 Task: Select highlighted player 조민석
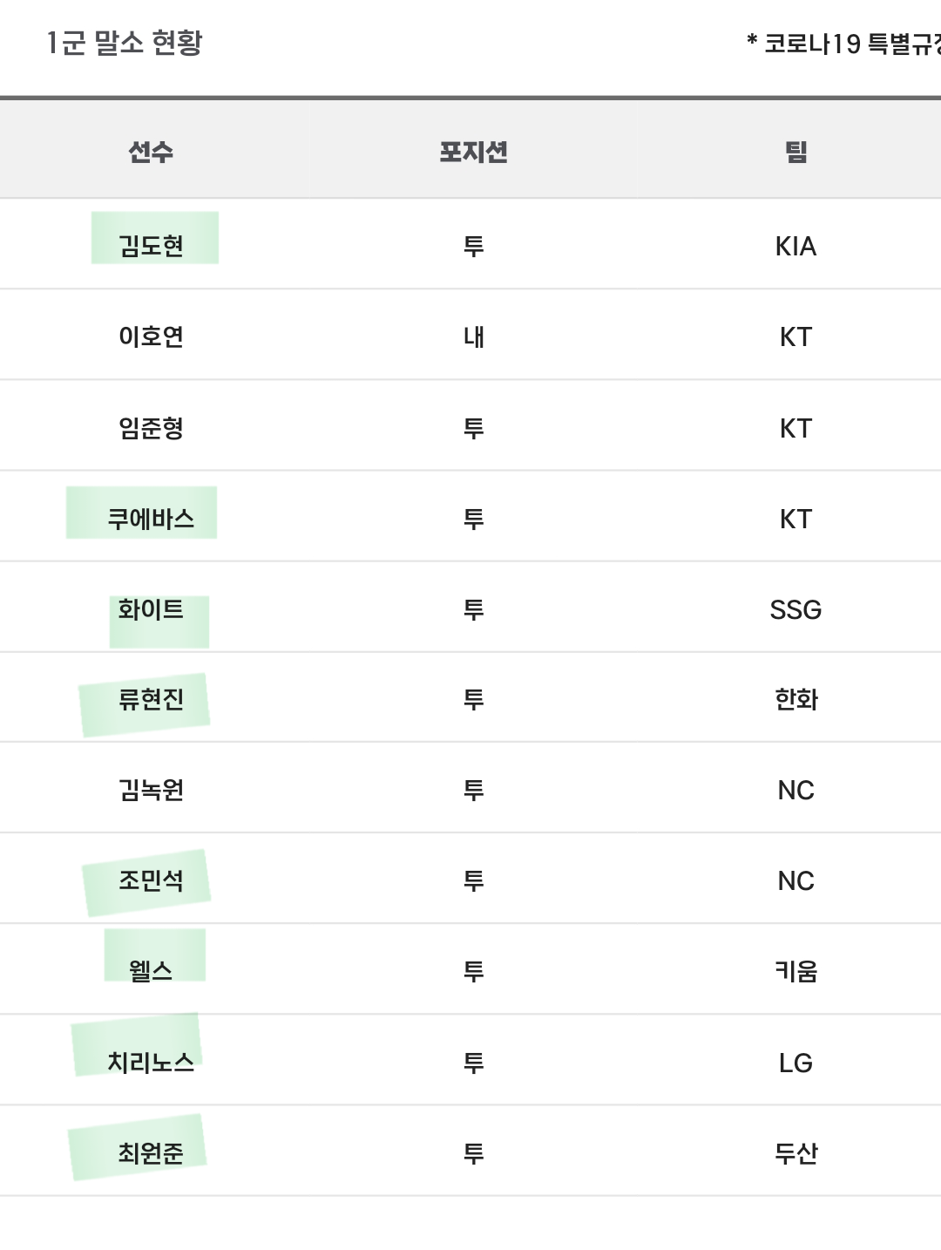tap(151, 880)
